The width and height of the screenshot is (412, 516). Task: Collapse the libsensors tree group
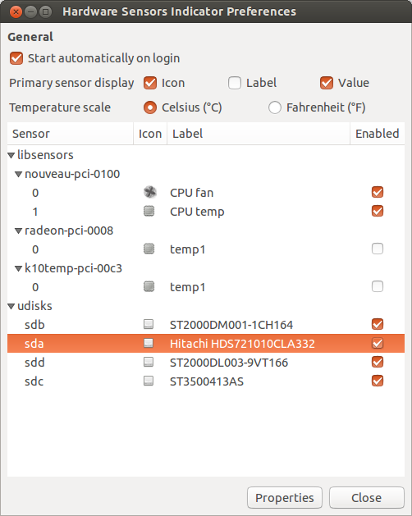11,155
